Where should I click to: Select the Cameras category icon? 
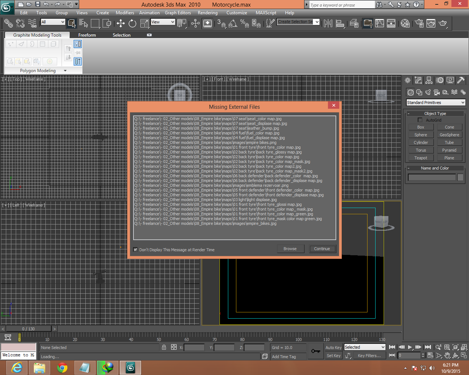pos(437,92)
